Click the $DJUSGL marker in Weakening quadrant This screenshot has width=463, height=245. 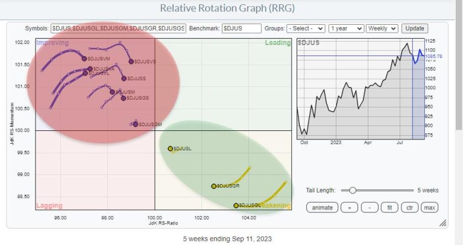[x=236, y=206]
